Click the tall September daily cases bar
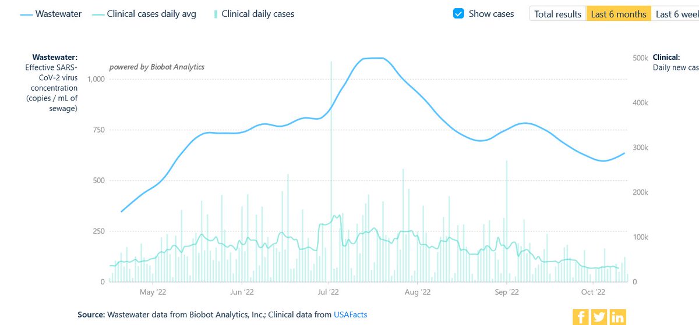Image resolution: width=699 pixels, height=325 pixels. coord(507,221)
